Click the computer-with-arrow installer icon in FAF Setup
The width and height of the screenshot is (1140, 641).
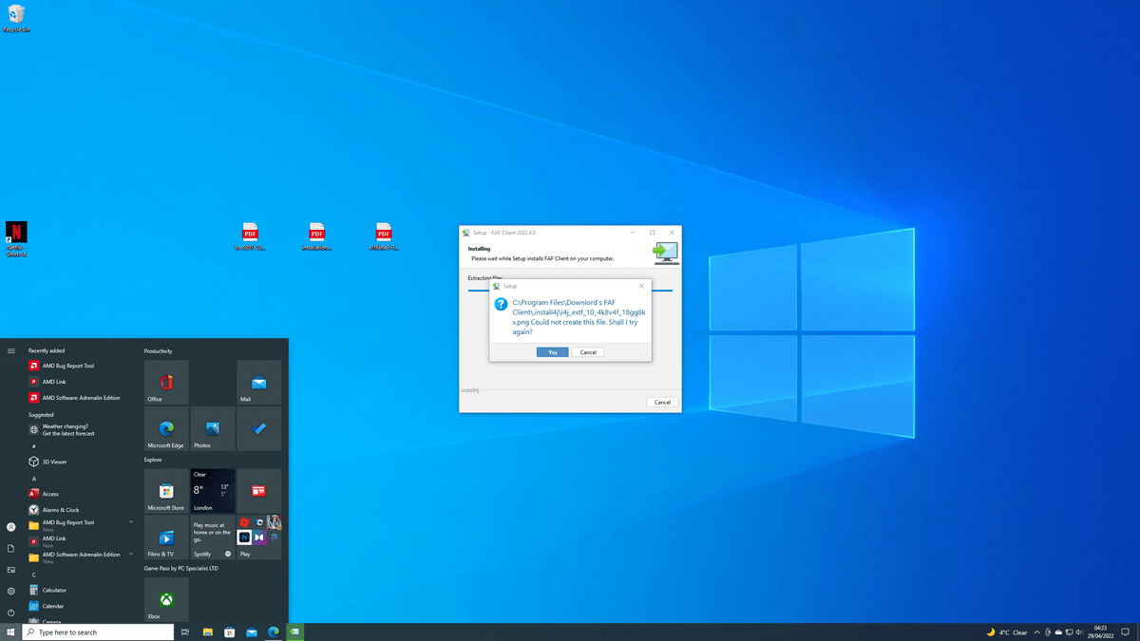point(665,253)
